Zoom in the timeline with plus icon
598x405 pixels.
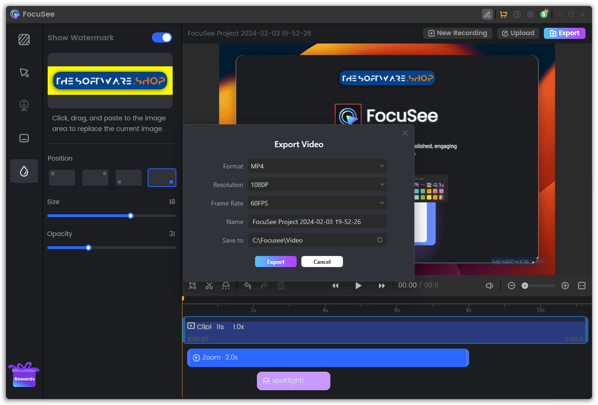click(x=565, y=286)
